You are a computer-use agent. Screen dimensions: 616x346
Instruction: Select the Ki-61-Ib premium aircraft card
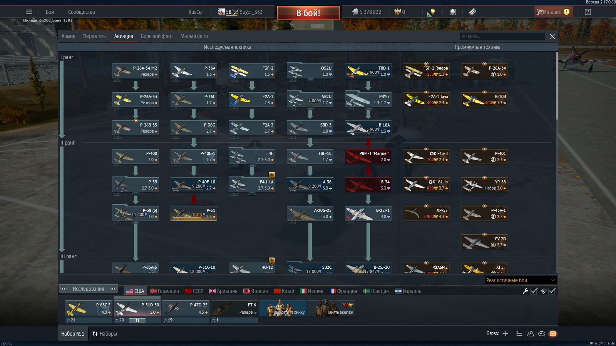(x=426, y=185)
